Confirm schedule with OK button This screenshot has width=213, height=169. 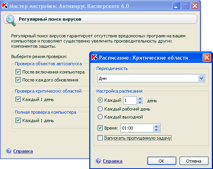point(162,161)
